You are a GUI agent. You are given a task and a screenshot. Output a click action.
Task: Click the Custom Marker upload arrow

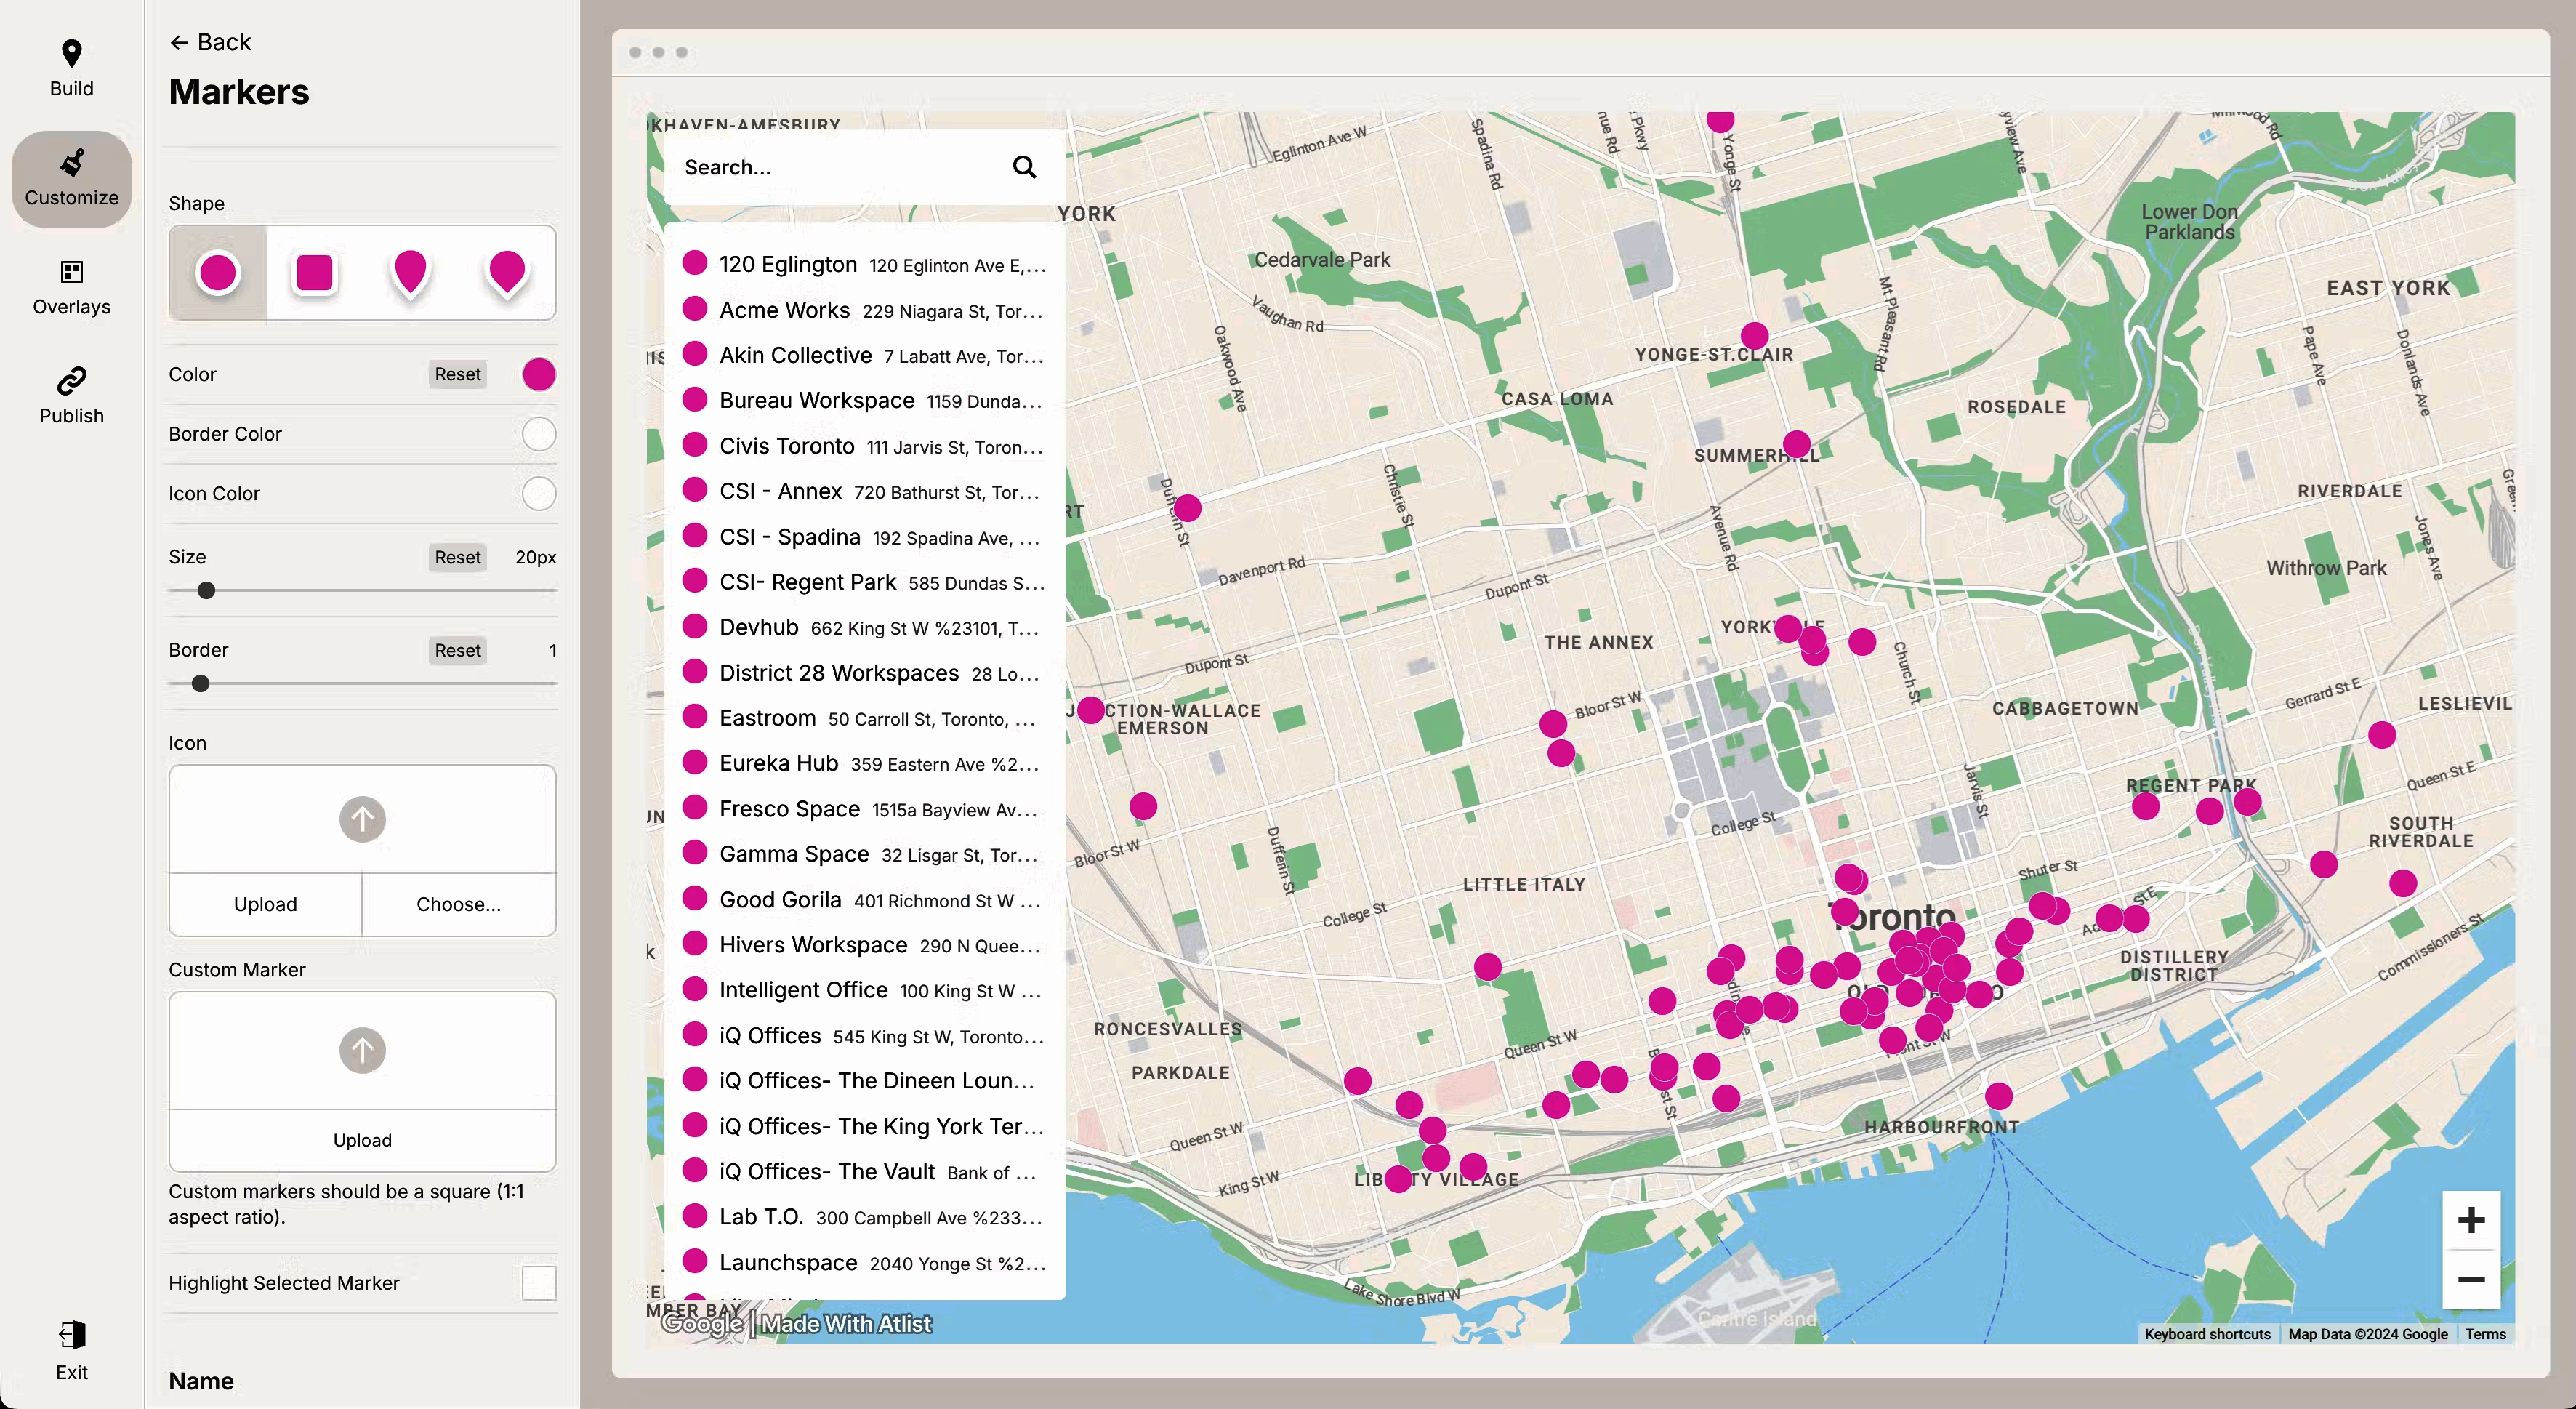click(x=362, y=1050)
